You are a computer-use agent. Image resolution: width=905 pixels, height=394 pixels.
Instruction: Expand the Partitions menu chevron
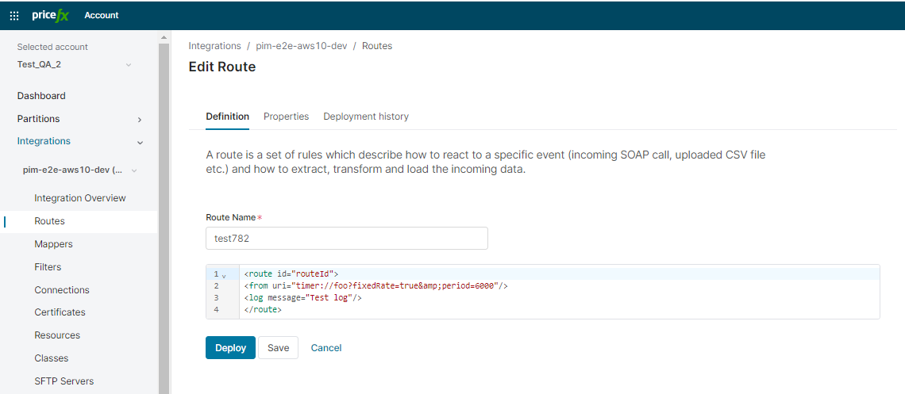pyautogui.click(x=140, y=119)
